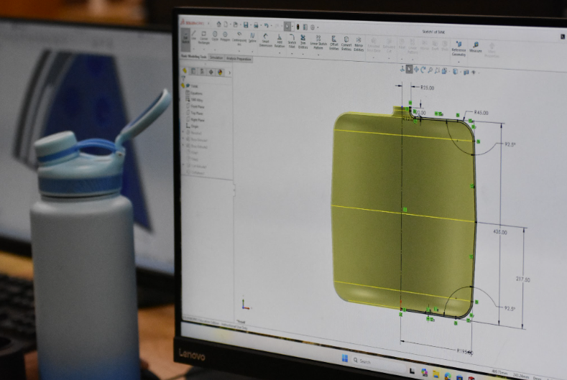
Task: Click the Rotate view icon in the heads-up toolbar
Action: click(423, 70)
